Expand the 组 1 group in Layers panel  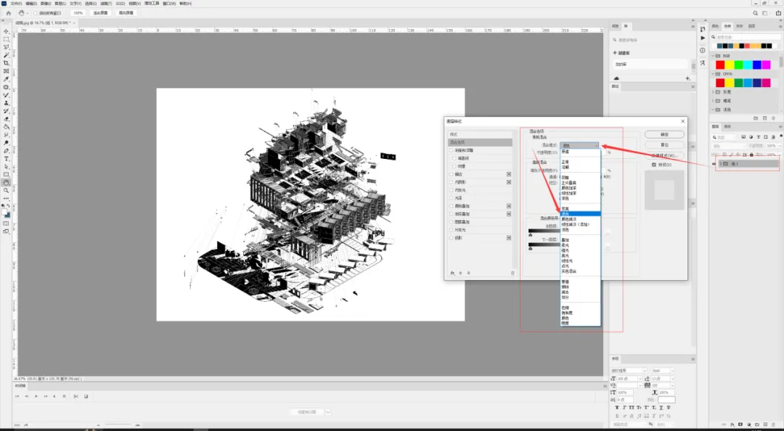tap(721, 163)
